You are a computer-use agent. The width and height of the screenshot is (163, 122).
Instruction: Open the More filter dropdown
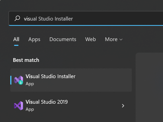[114, 39]
